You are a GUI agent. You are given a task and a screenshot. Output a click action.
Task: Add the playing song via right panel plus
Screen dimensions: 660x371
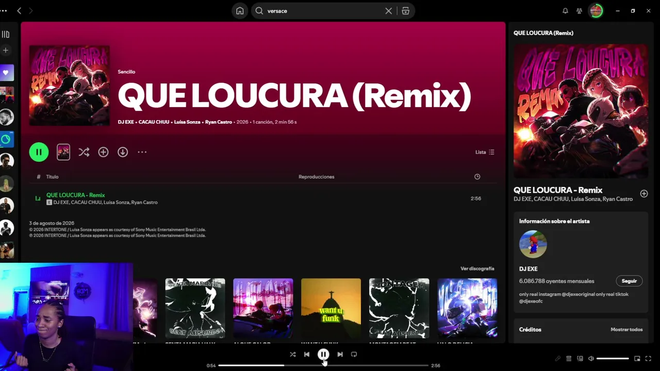tap(644, 194)
